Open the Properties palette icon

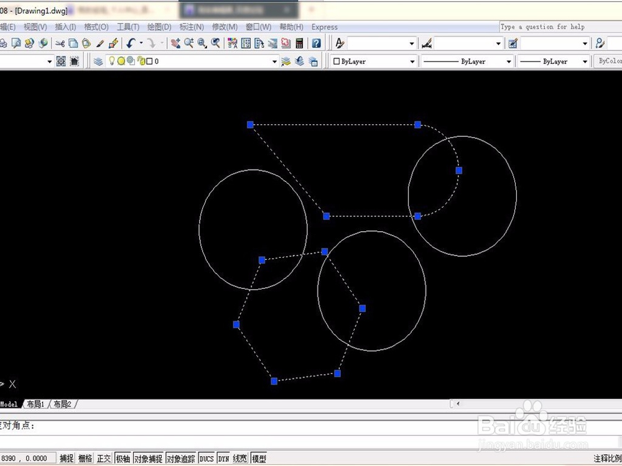pyautogui.click(x=233, y=43)
